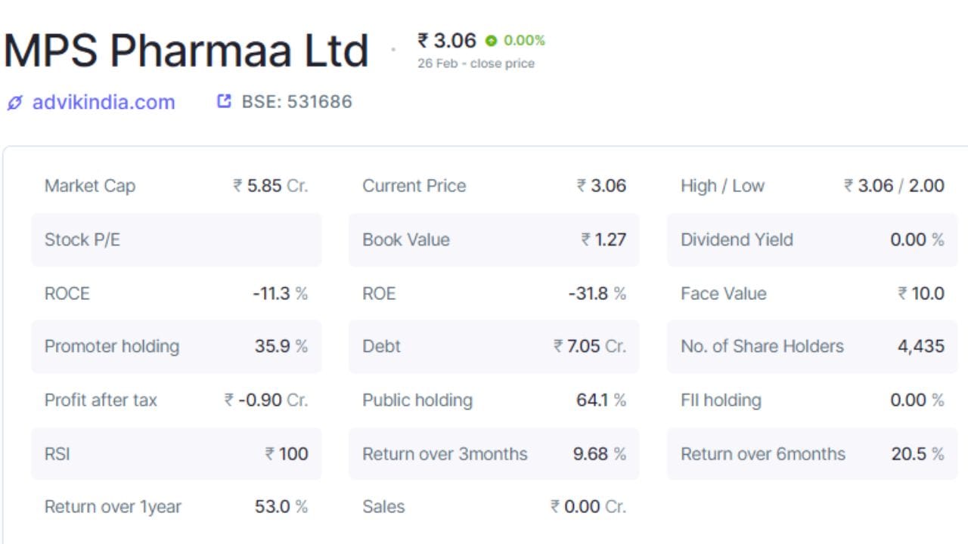968x544 pixels.
Task: Open the advikindia.com website link
Action: pyautogui.click(x=103, y=102)
